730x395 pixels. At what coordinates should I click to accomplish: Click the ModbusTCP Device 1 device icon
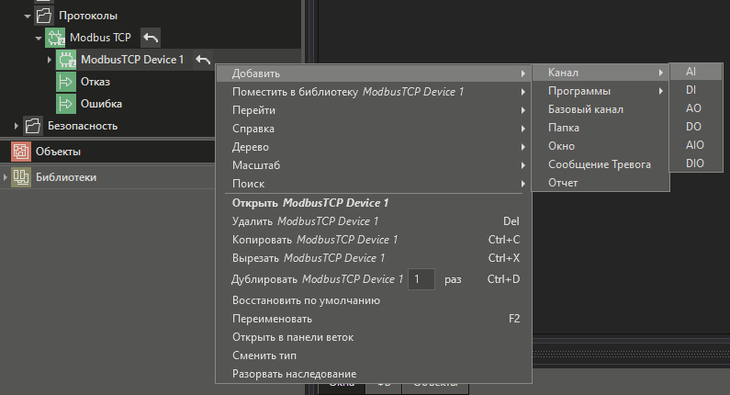67,60
